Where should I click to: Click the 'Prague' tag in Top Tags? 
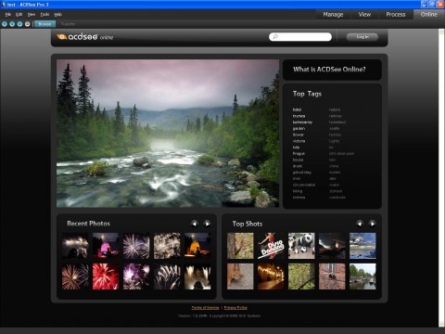299,153
